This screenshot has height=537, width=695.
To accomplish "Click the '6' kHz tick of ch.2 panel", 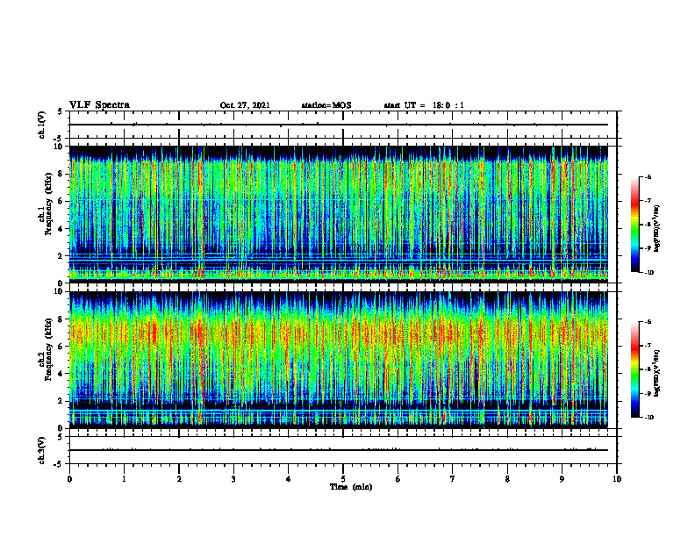I will pyautogui.click(x=61, y=347).
